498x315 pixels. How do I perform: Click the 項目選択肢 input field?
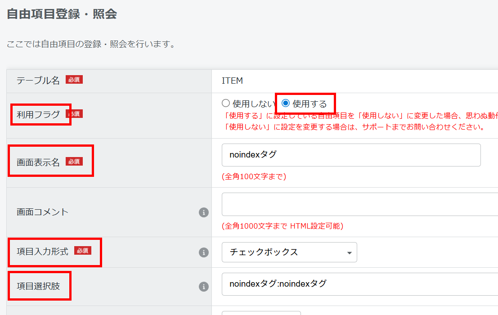[x=360, y=284]
